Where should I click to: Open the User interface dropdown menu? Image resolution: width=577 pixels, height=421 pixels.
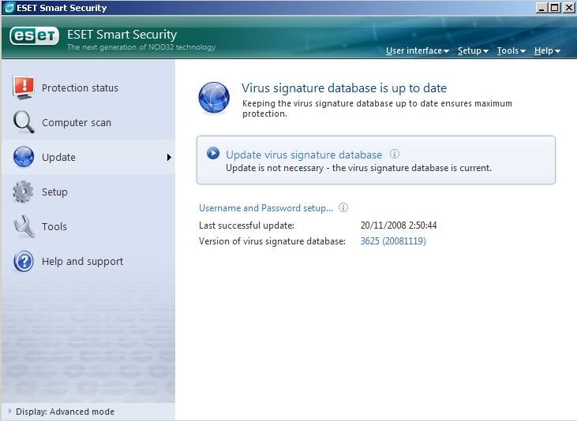(x=418, y=50)
